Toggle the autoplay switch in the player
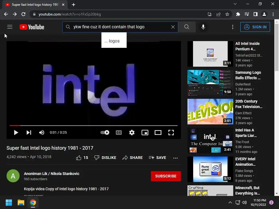Viewport: 279px width, 209px height. (x=105, y=133)
